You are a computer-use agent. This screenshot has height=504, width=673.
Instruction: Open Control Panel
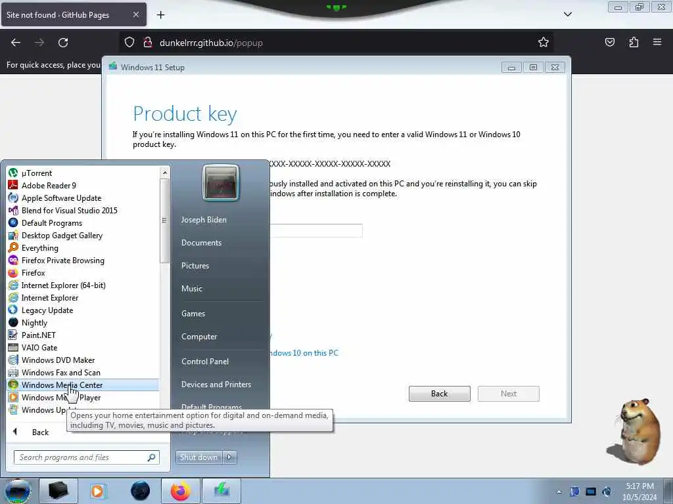point(205,362)
